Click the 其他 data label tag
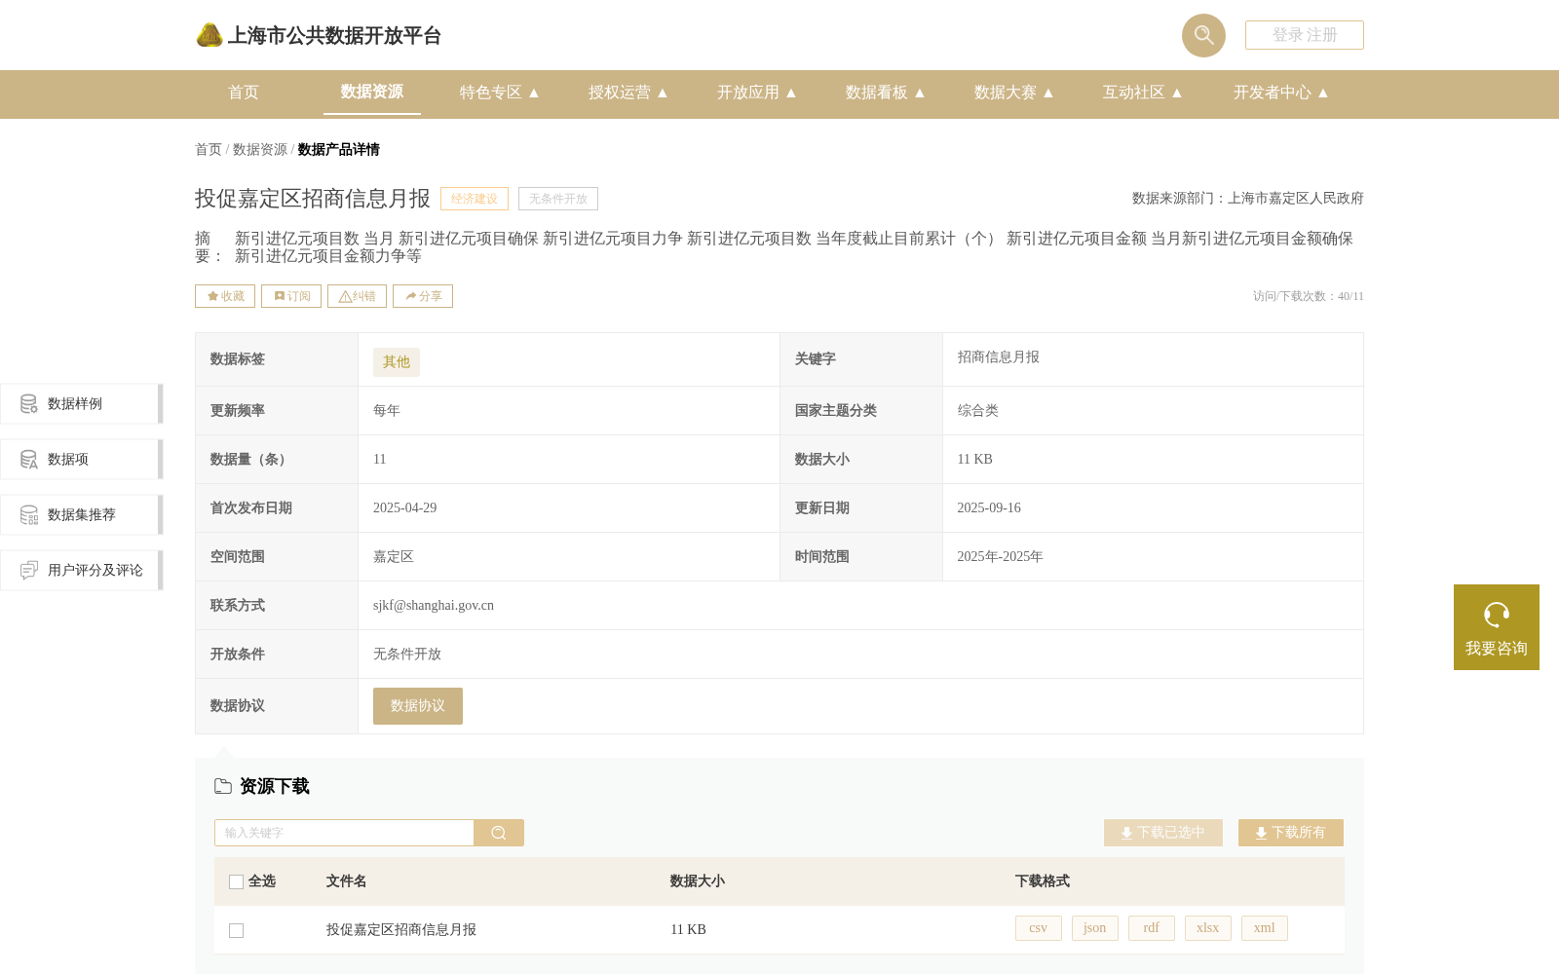This screenshot has height=974, width=1559. (x=397, y=362)
